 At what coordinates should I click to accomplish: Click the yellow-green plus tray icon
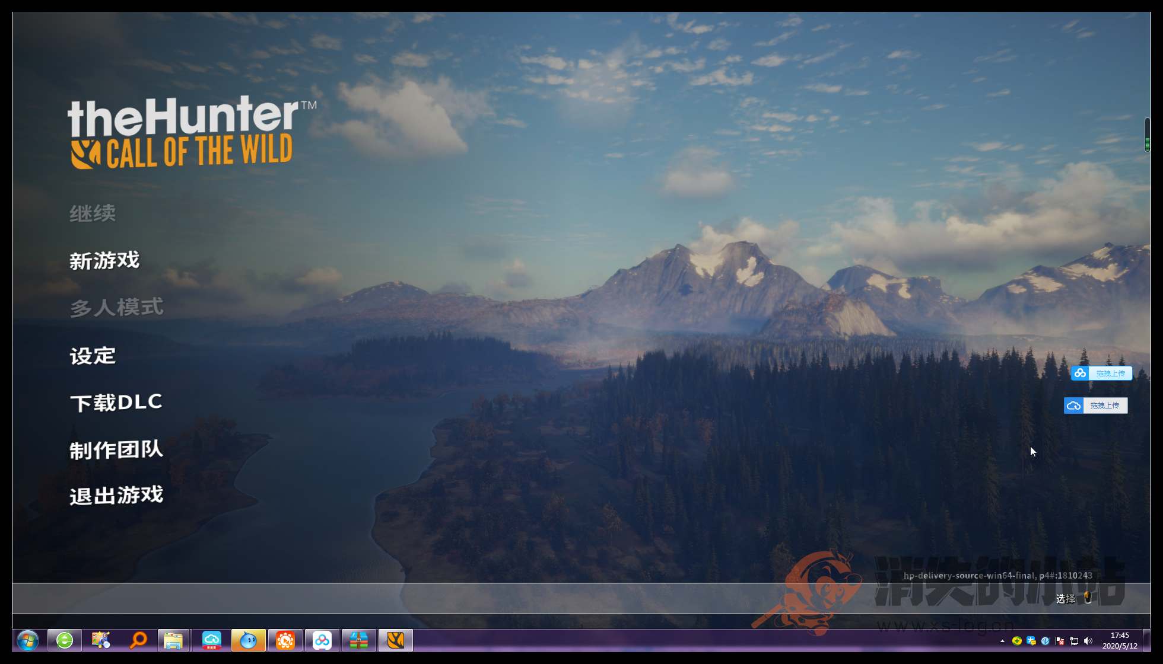(1016, 641)
